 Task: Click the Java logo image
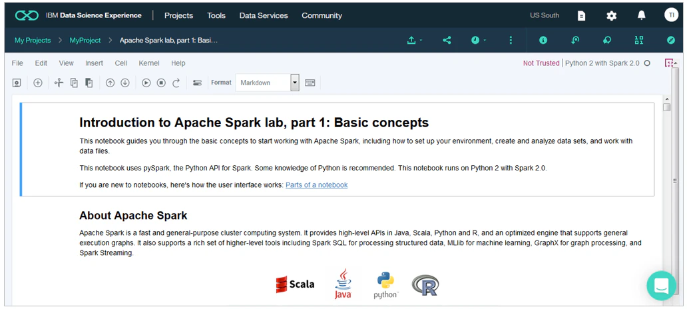343,284
